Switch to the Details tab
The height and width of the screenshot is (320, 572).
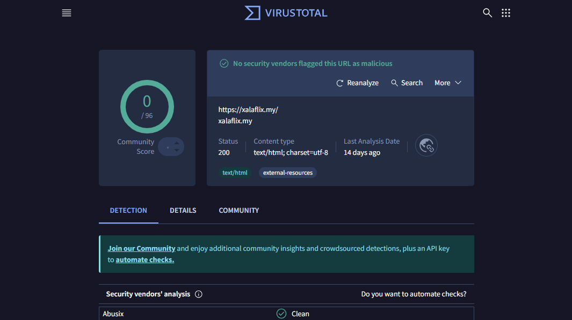183,211
